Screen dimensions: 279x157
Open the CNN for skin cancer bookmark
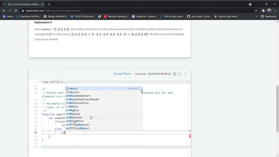(x=172, y=17)
